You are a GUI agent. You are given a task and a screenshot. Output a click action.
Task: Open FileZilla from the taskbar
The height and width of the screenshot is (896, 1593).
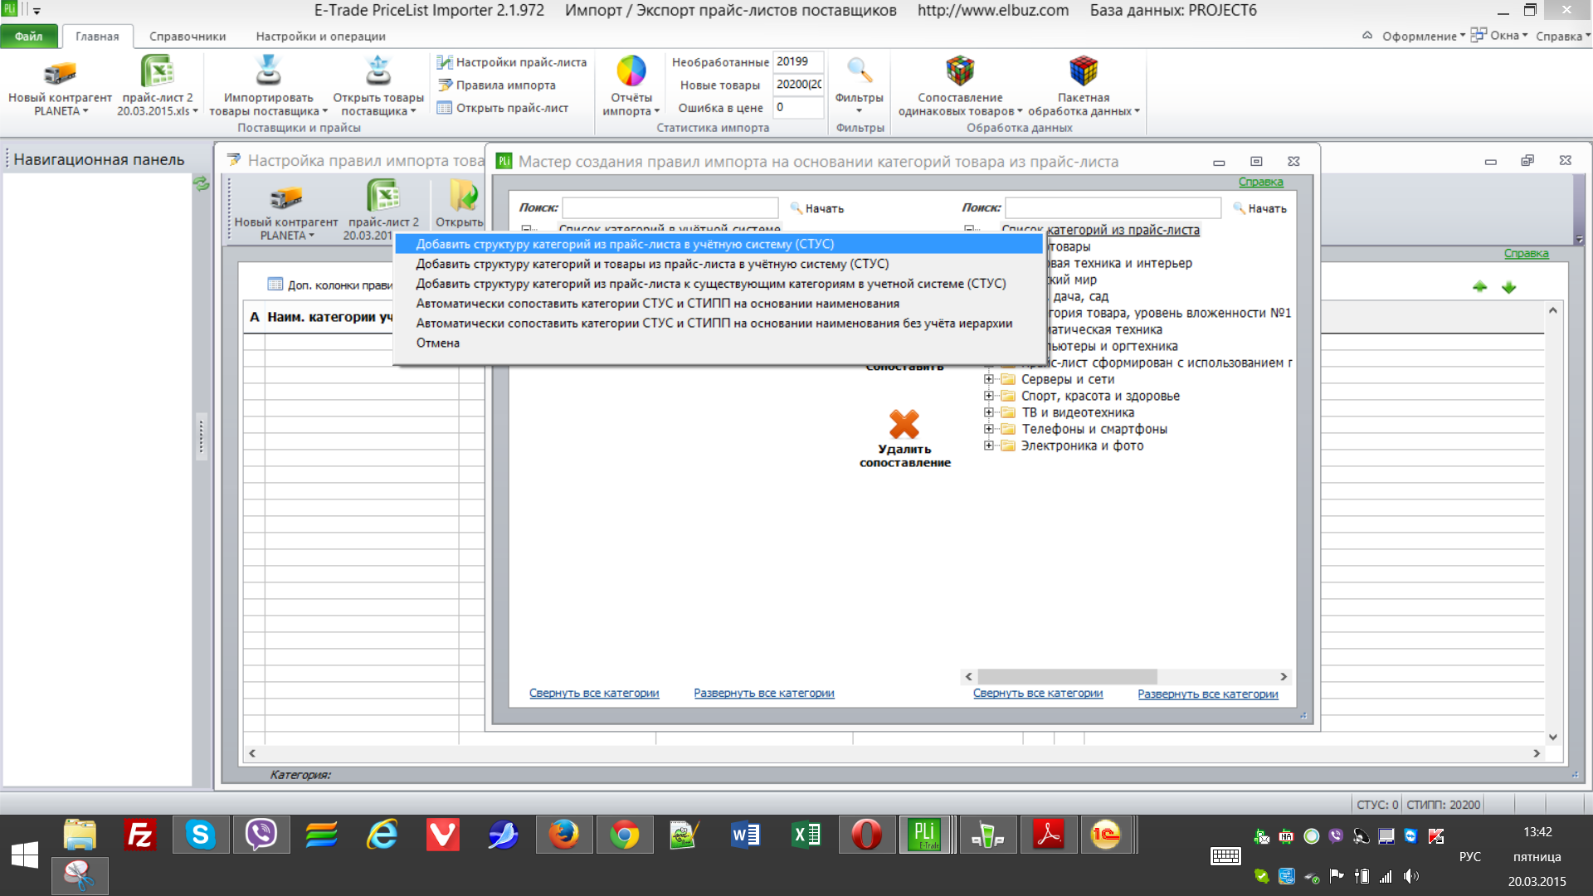(140, 835)
